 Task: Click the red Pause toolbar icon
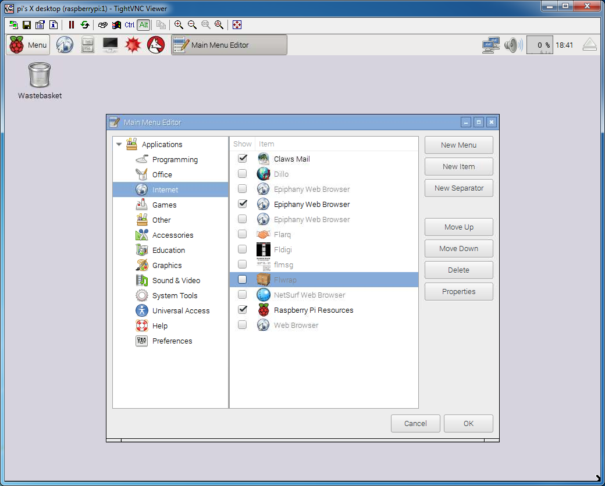(72, 25)
